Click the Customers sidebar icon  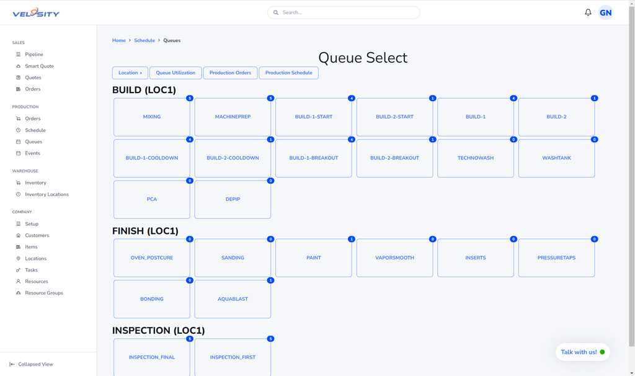[x=19, y=236]
